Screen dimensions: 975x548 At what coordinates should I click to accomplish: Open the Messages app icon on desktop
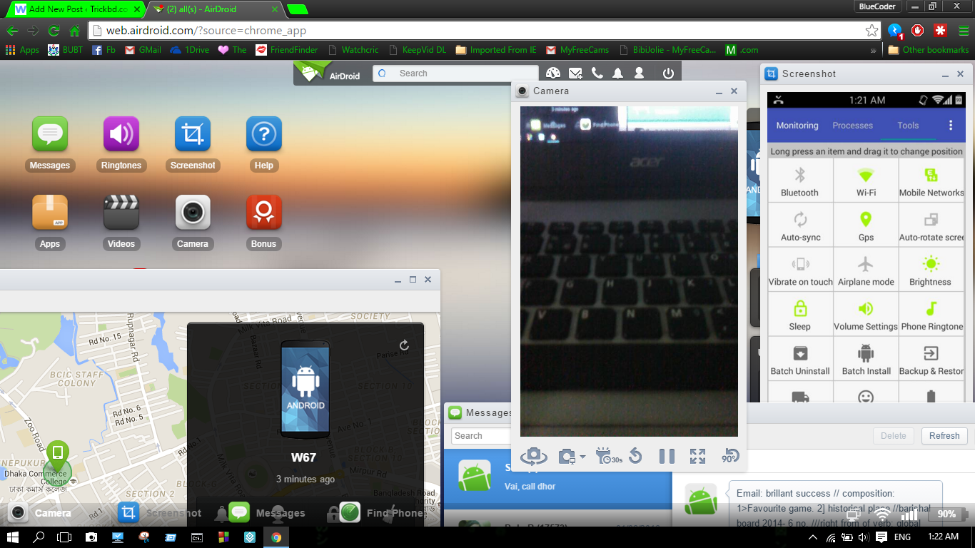click(x=50, y=134)
